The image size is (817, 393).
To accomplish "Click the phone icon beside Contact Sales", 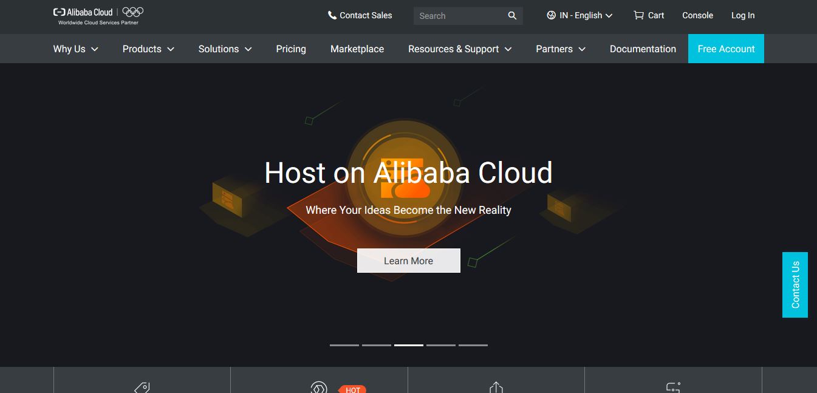I will (x=332, y=15).
